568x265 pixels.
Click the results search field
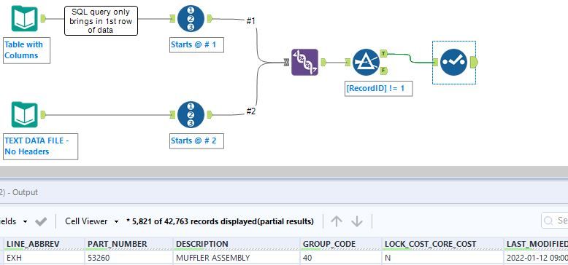[555, 221]
